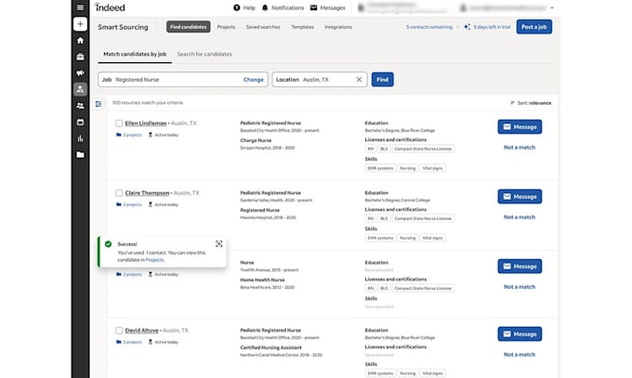Mark David Altuve as Not a match
Screen dimensions: 632x378
(x=520, y=355)
